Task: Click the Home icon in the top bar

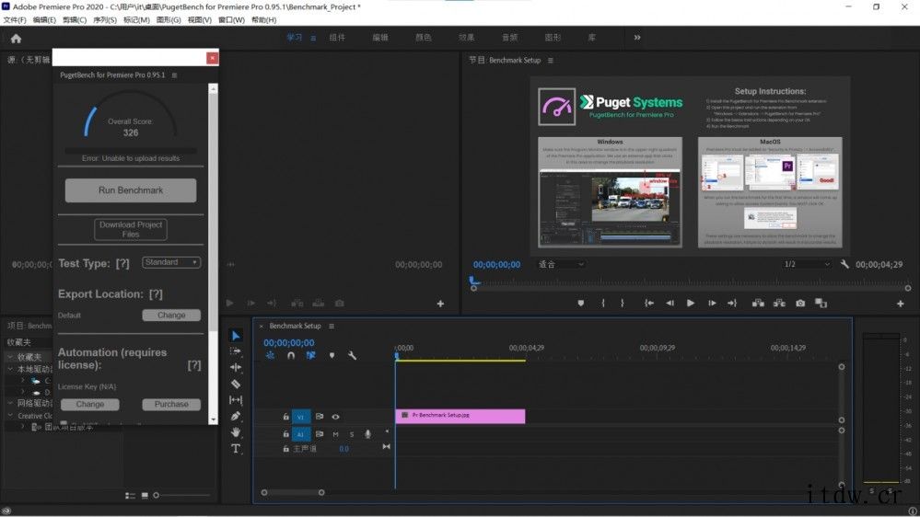Action: (x=16, y=38)
